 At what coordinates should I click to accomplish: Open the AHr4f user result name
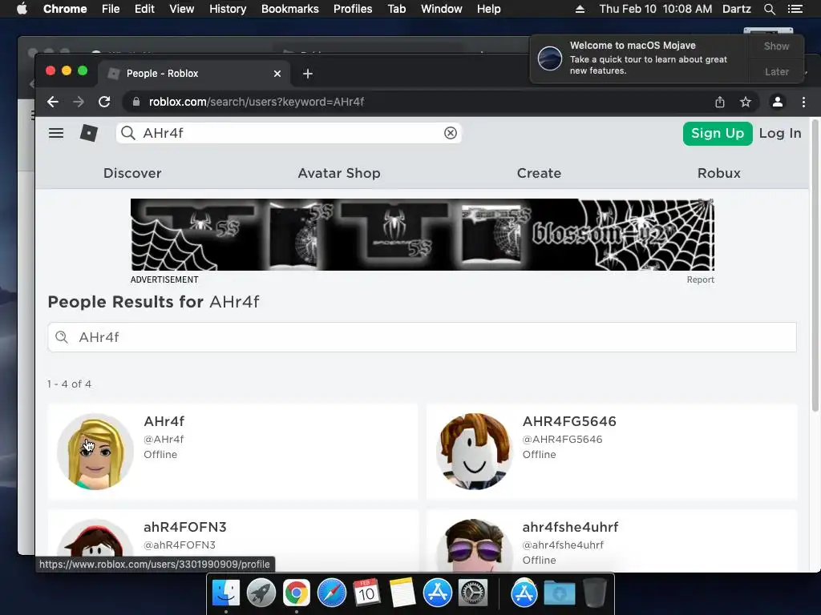click(164, 421)
